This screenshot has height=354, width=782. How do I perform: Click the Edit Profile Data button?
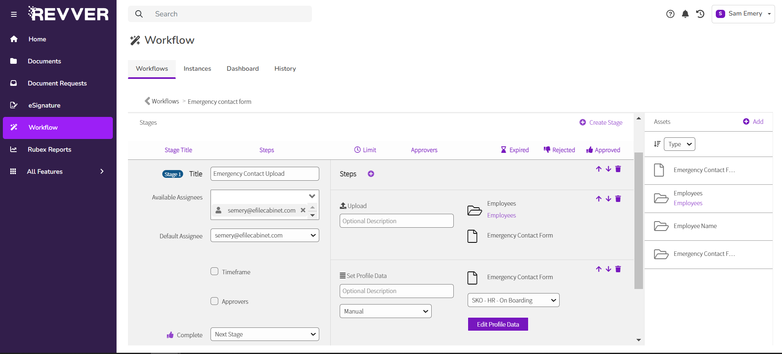pyautogui.click(x=497, y=324)
